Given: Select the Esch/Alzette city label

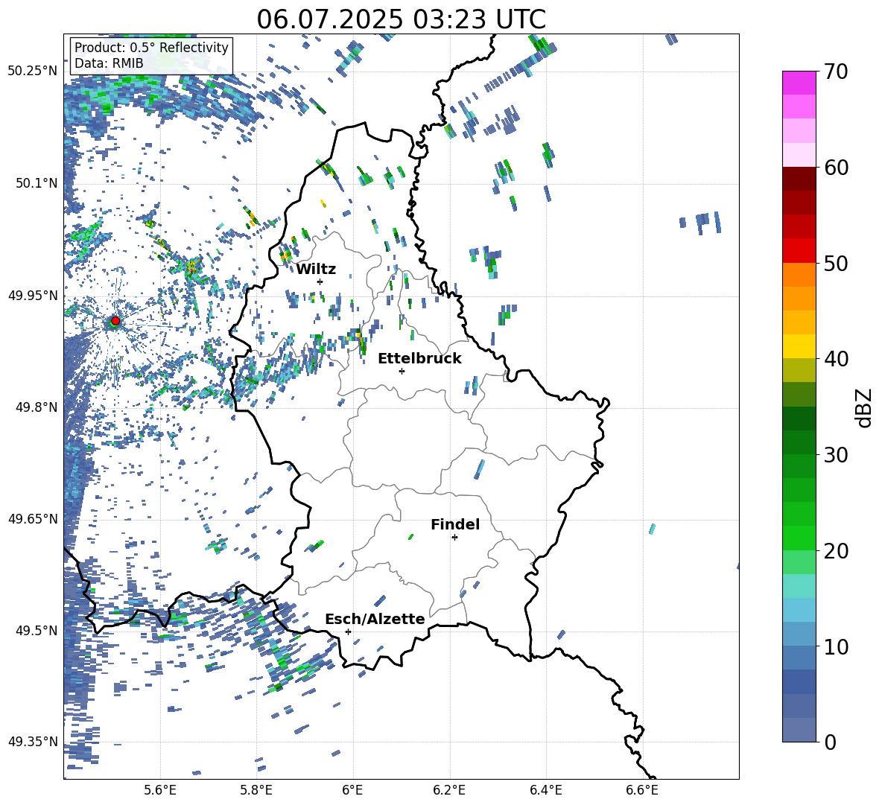Looking at the screenshot, I should pyautogui.click(x=375, y=619).
